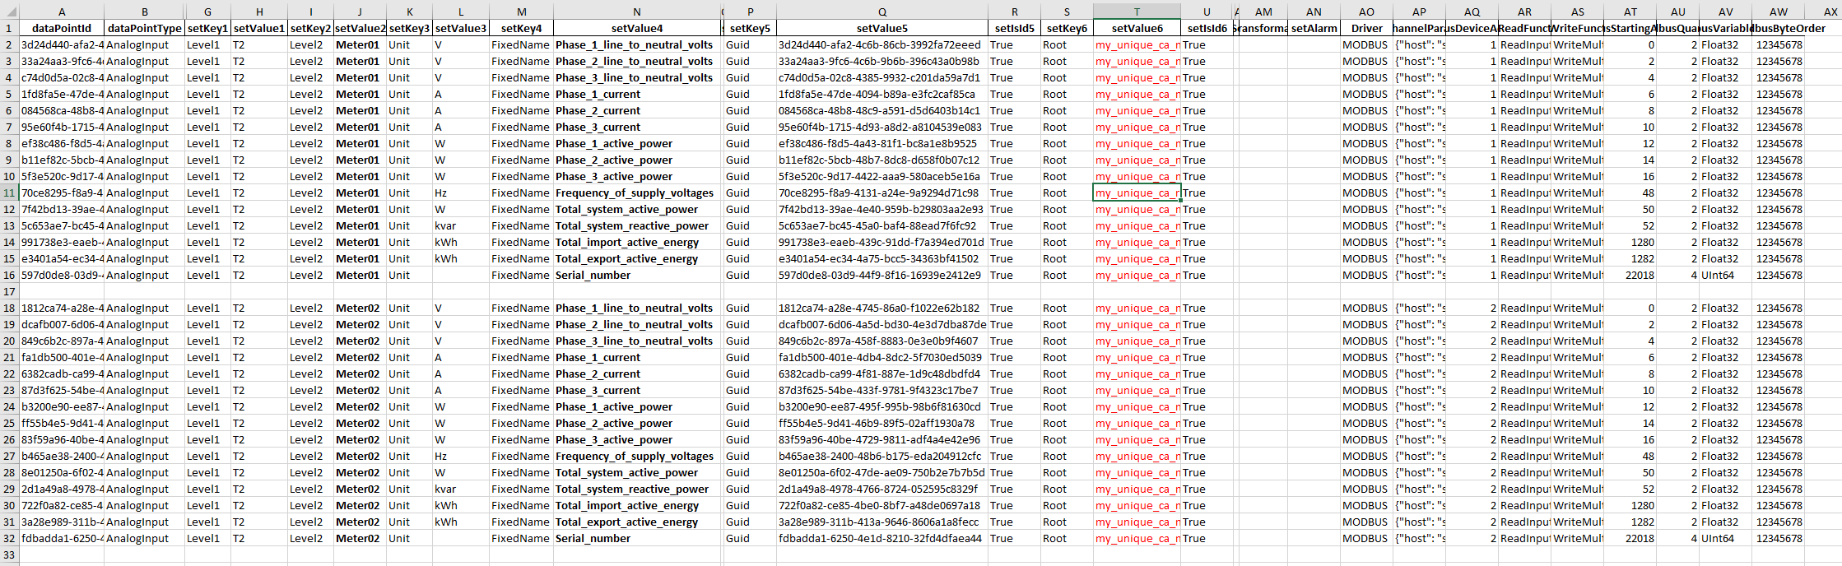Click the "dataPointId" header cell
1842x566 pixels.
click(62, 28)
